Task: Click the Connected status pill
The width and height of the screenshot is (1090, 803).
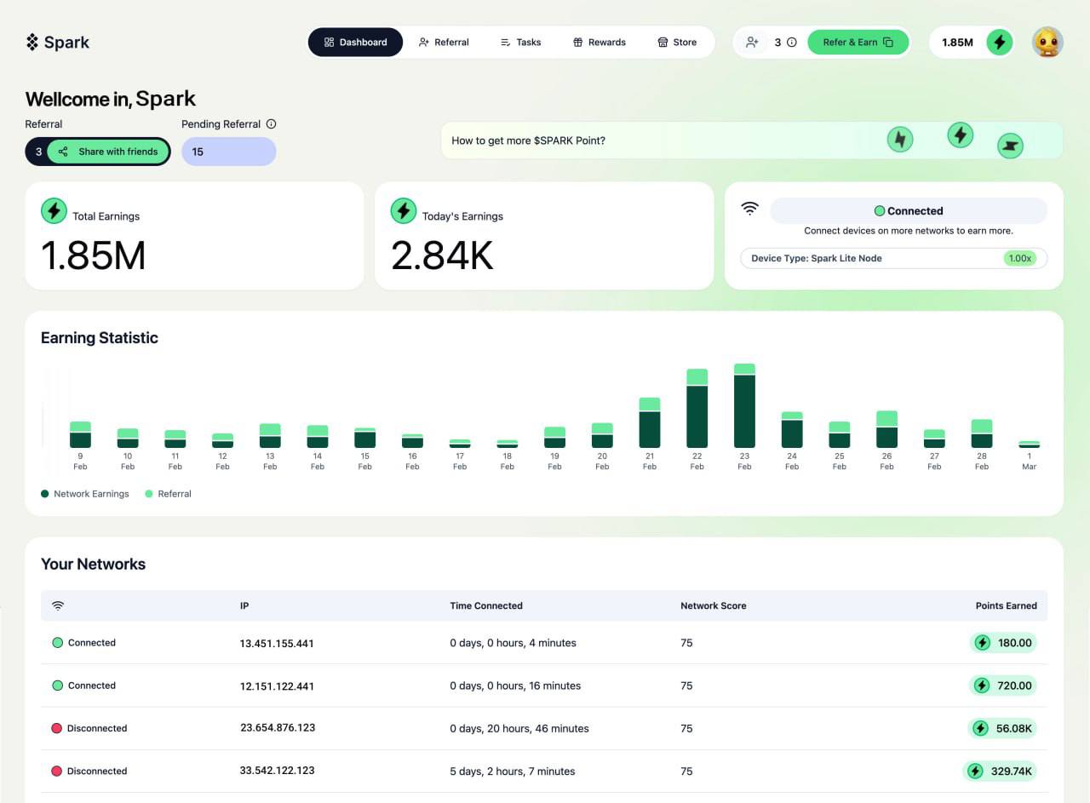Action: pyautogui.click(x=909, y=211)
